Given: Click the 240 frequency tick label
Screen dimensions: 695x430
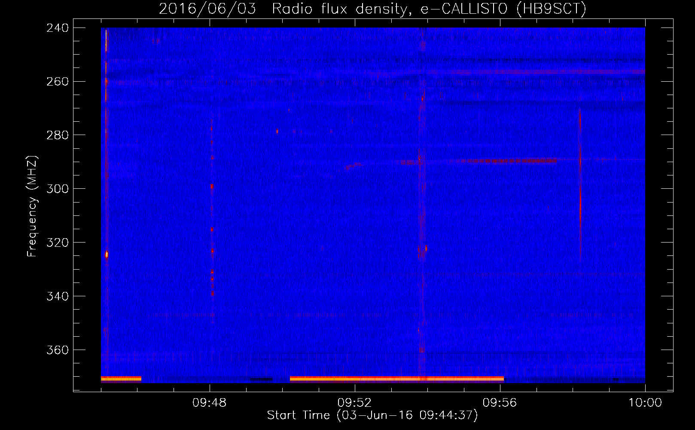Looking at the screenshot, I should click(58, 28).
